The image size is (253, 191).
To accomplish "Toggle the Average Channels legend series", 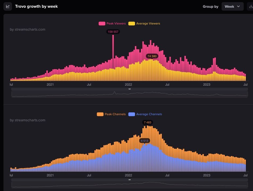I will (145, 114).
